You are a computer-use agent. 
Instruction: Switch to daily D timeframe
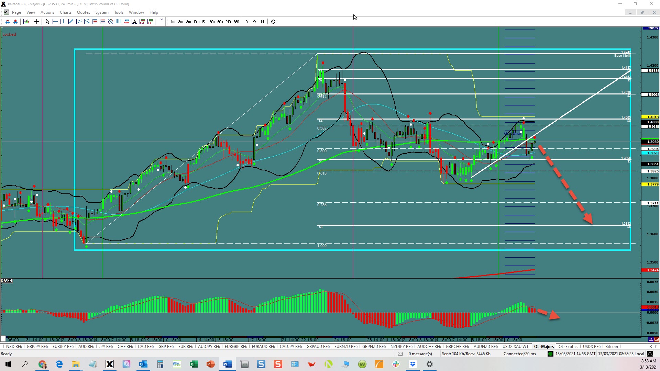click(246, 22)
